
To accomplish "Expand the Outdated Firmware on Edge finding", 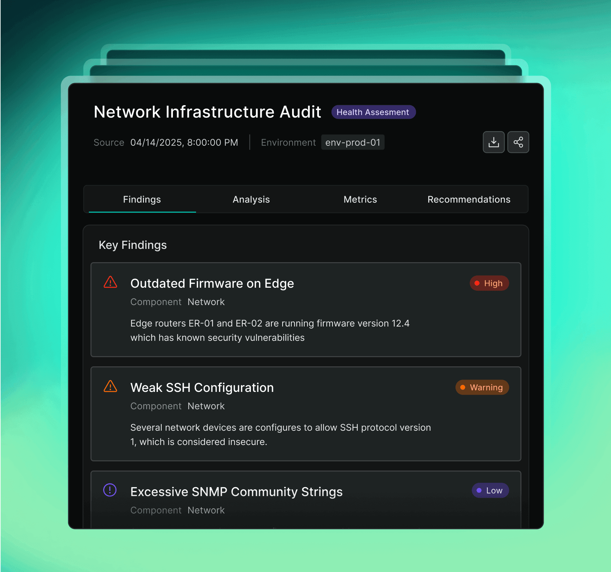I will coord(212,283).
